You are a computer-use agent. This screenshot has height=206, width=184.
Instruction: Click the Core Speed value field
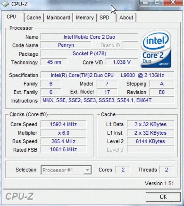(x=63, y=124)
